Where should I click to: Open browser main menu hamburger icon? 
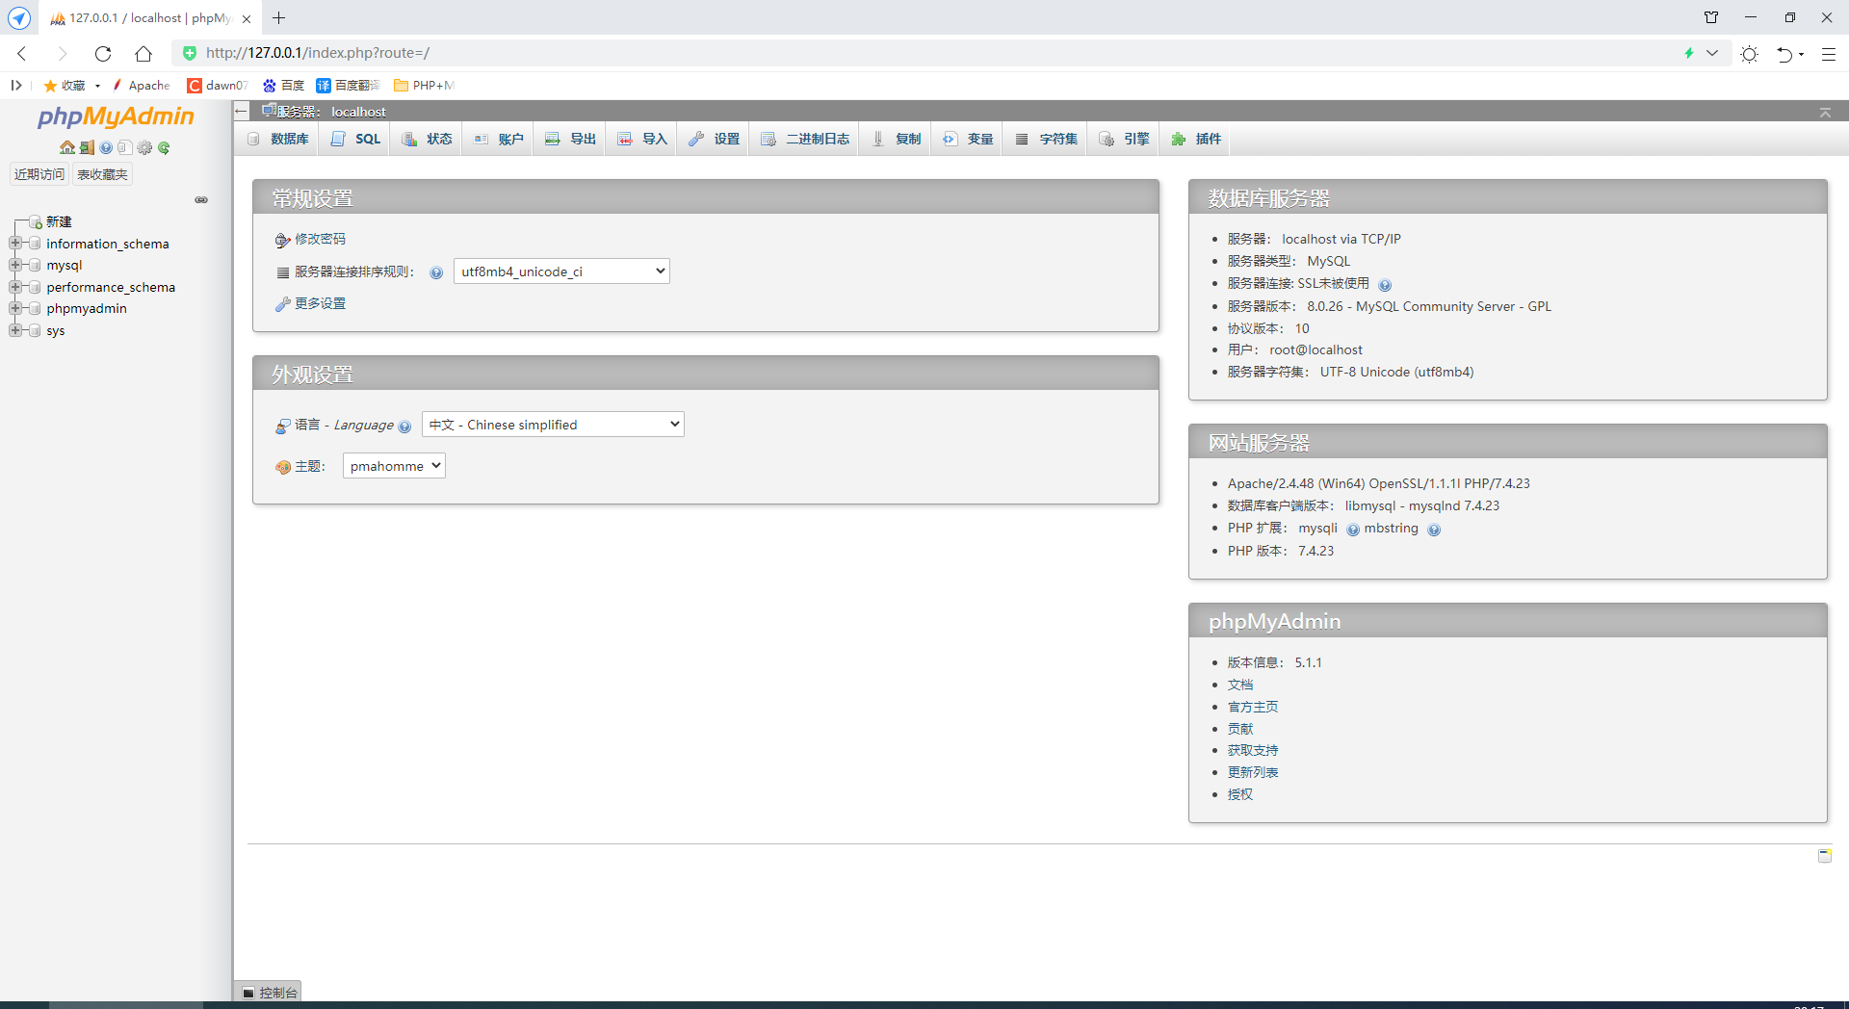coord(1828,54)
